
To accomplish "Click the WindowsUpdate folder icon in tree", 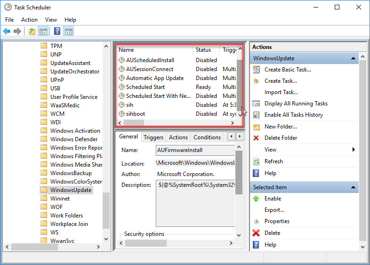I will point(44,190).
